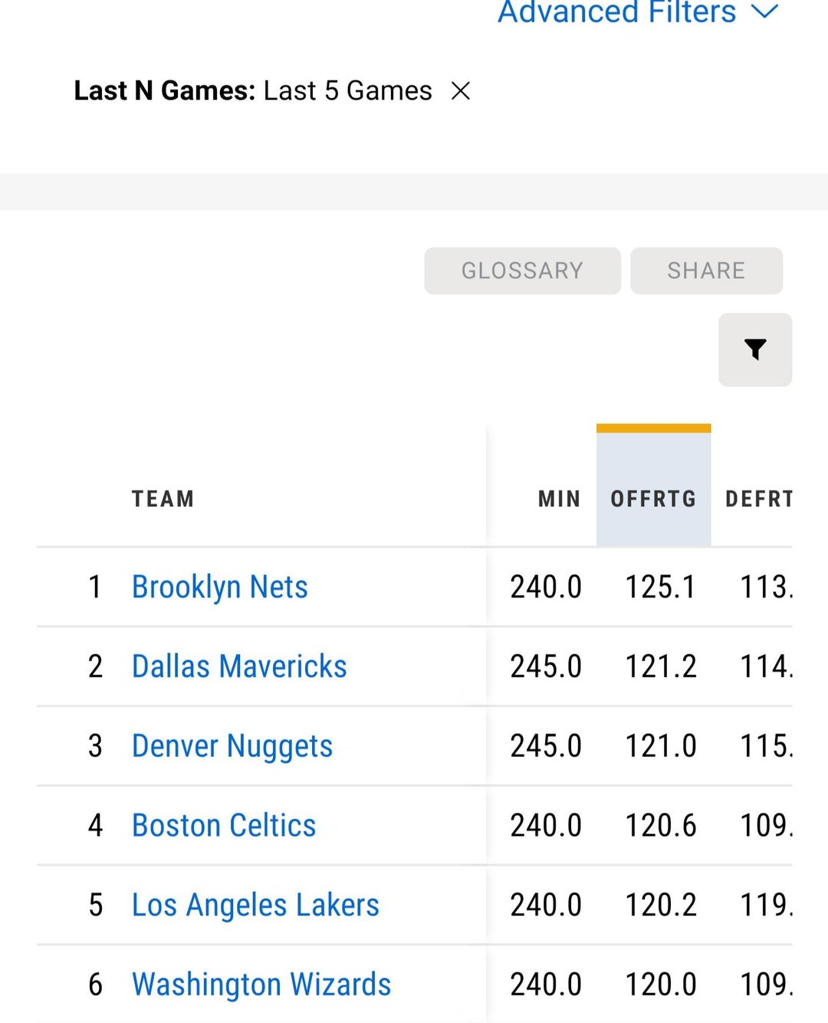Sort table by MIN column
The image size is (828, 1023).
coord(559,499)
